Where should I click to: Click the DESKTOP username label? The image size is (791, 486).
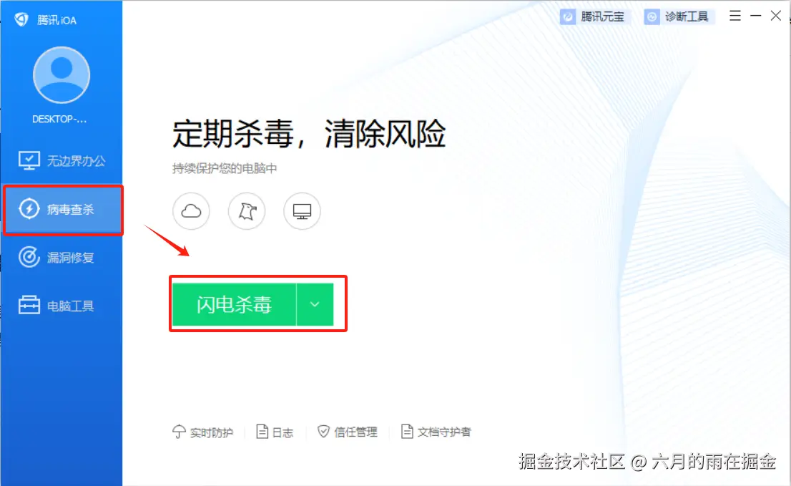click(x=59, y=120)
